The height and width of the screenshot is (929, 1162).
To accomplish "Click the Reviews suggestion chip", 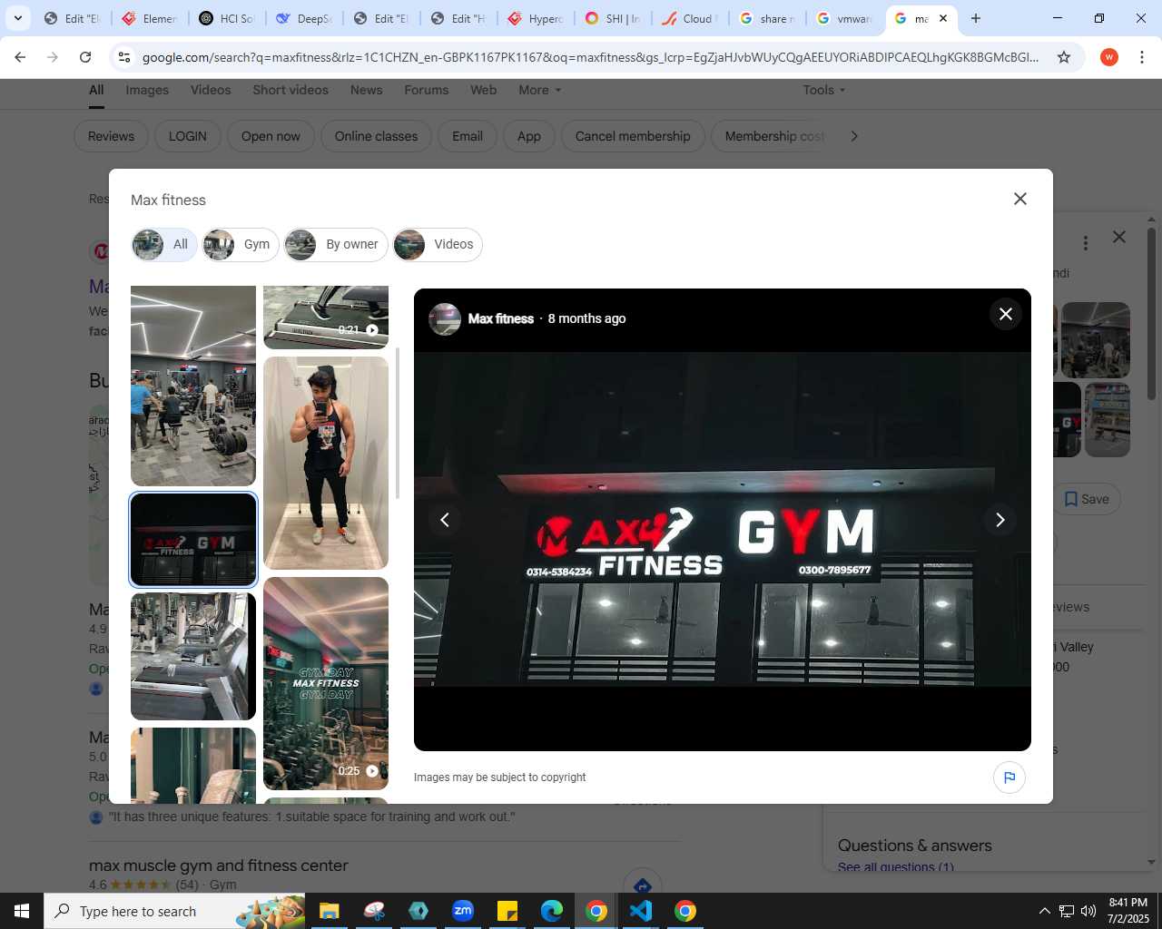I will (x=111, y=136).
